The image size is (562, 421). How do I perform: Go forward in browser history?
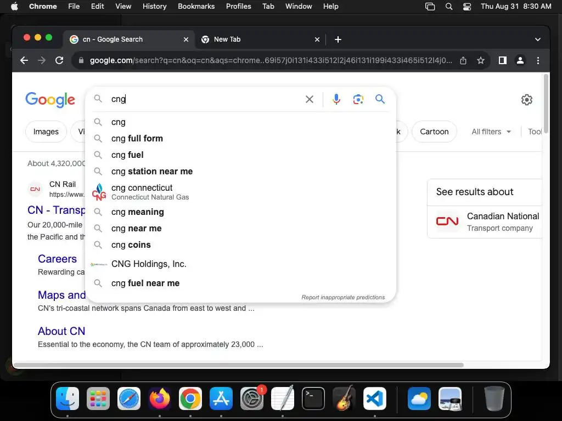(x=42, y=60)
